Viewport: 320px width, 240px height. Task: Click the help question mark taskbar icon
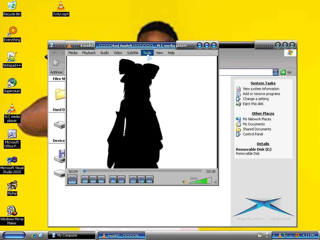pyautogui.click(x=260, y=235)
